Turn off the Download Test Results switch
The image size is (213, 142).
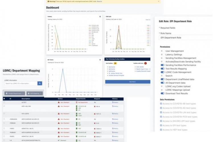[x=163, y=93]
